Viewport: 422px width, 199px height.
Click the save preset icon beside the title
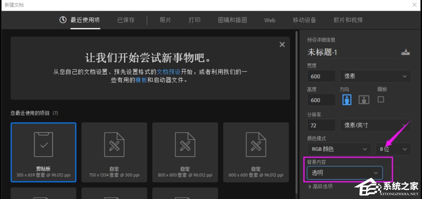point(405,52)
